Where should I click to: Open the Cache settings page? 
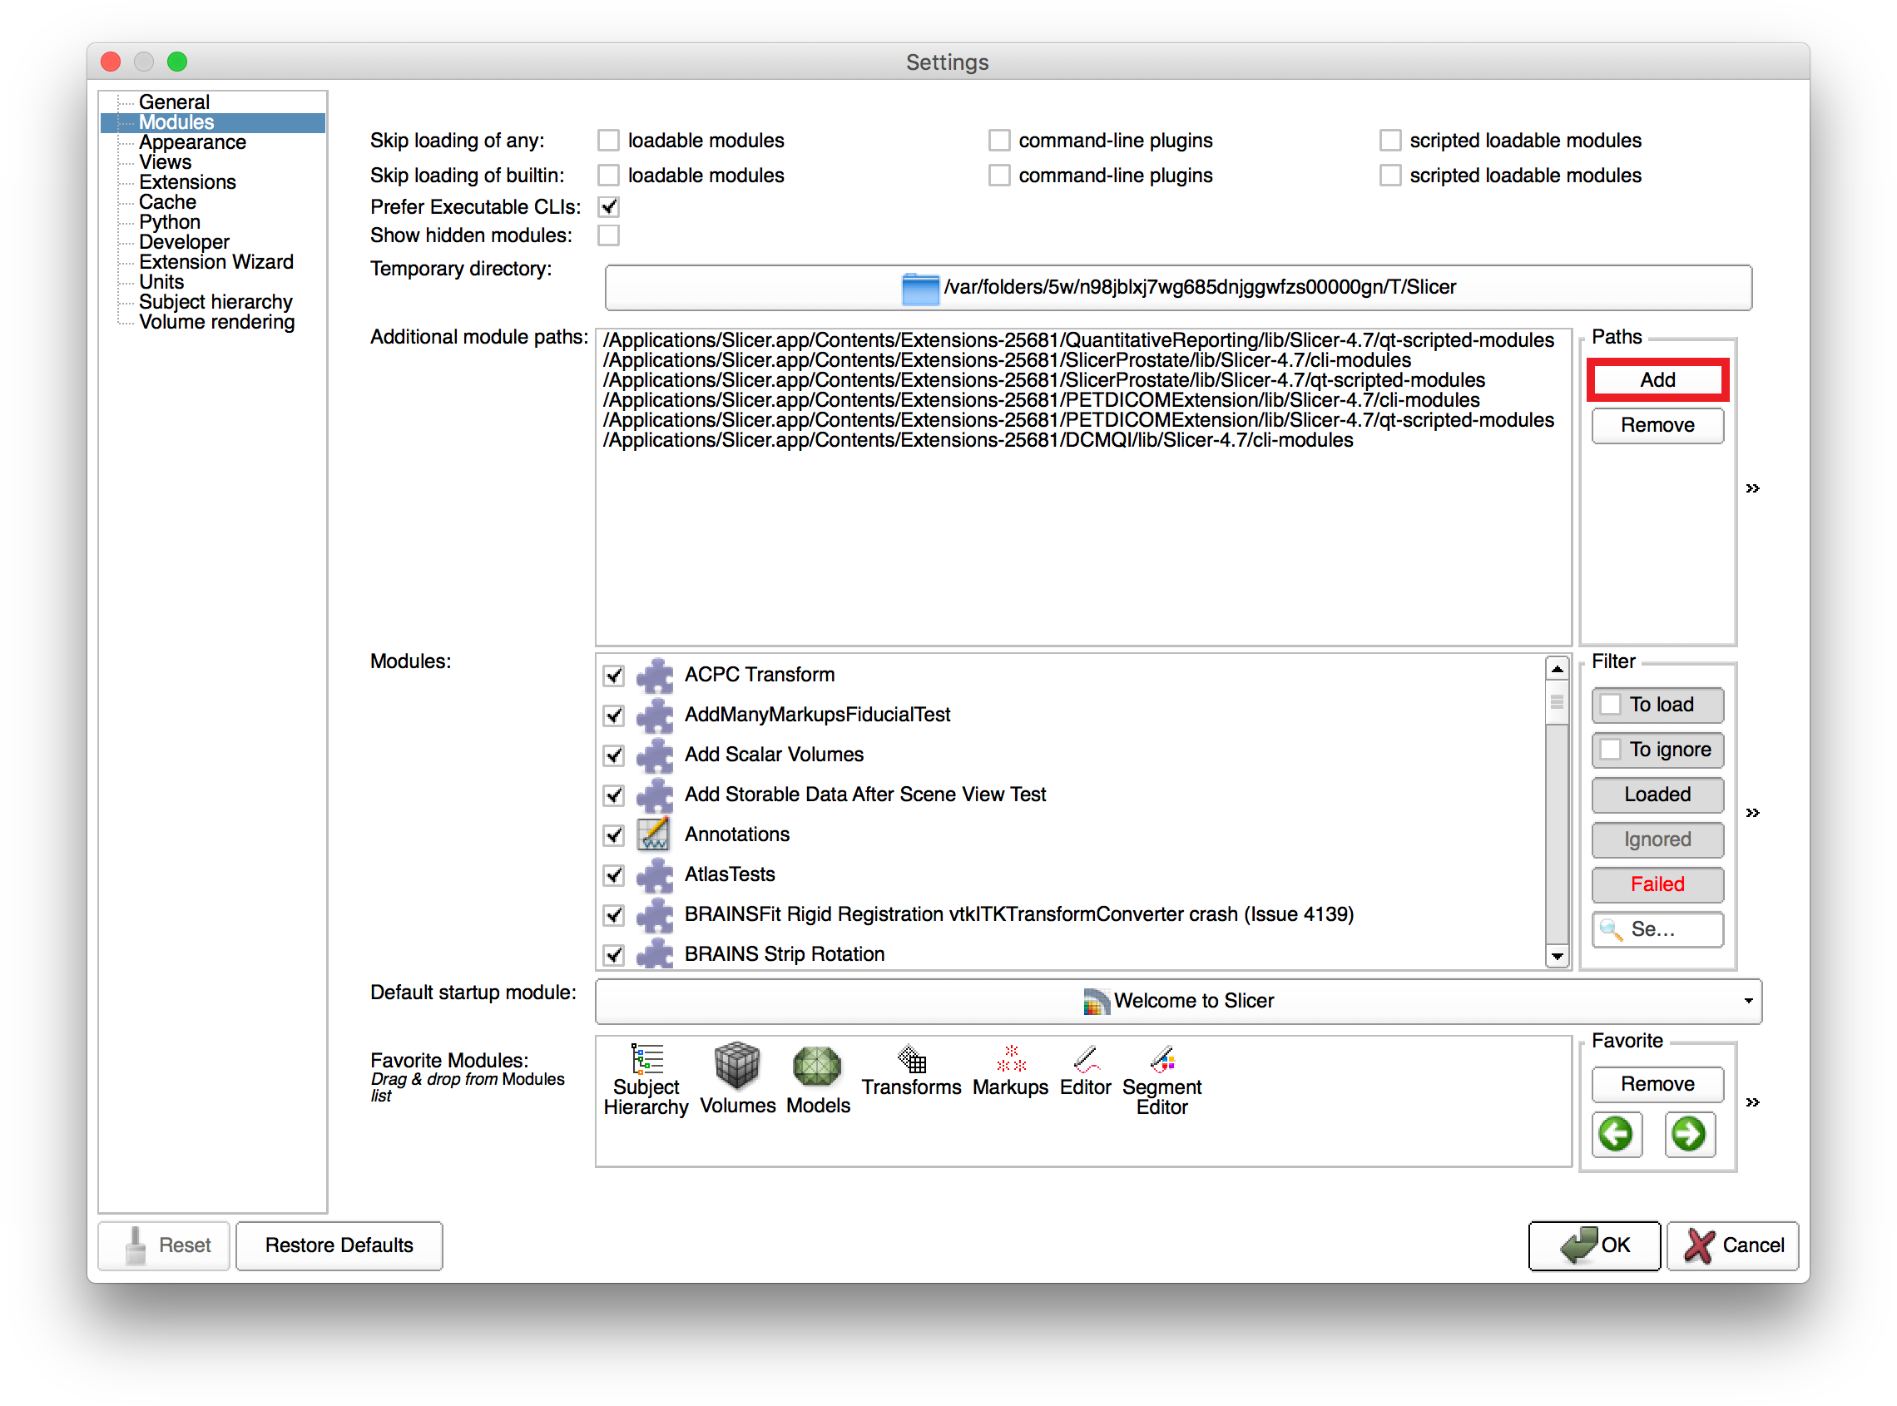pos(168,201)
